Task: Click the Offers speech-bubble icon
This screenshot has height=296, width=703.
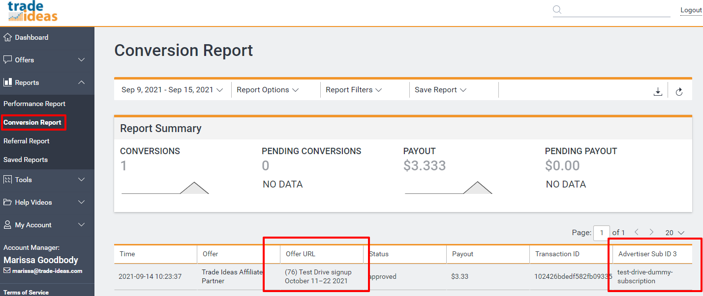Action: (x=7, y=60)
